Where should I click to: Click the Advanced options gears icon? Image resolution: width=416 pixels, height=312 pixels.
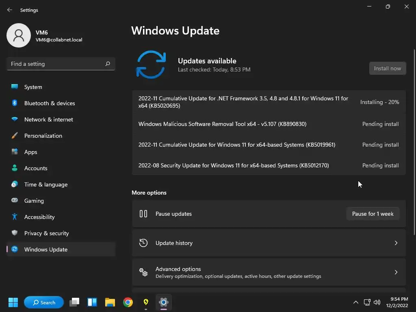(x=143, y=272)
